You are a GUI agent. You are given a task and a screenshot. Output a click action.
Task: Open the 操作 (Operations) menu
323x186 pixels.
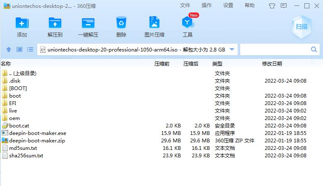coord(206,5)
